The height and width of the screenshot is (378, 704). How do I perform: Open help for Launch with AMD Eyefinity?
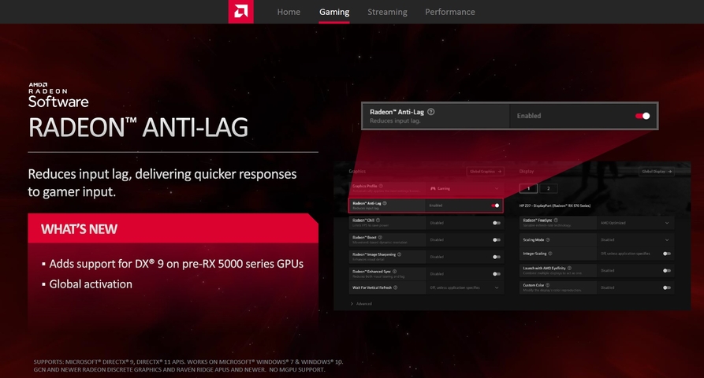(x=569, y=268)
